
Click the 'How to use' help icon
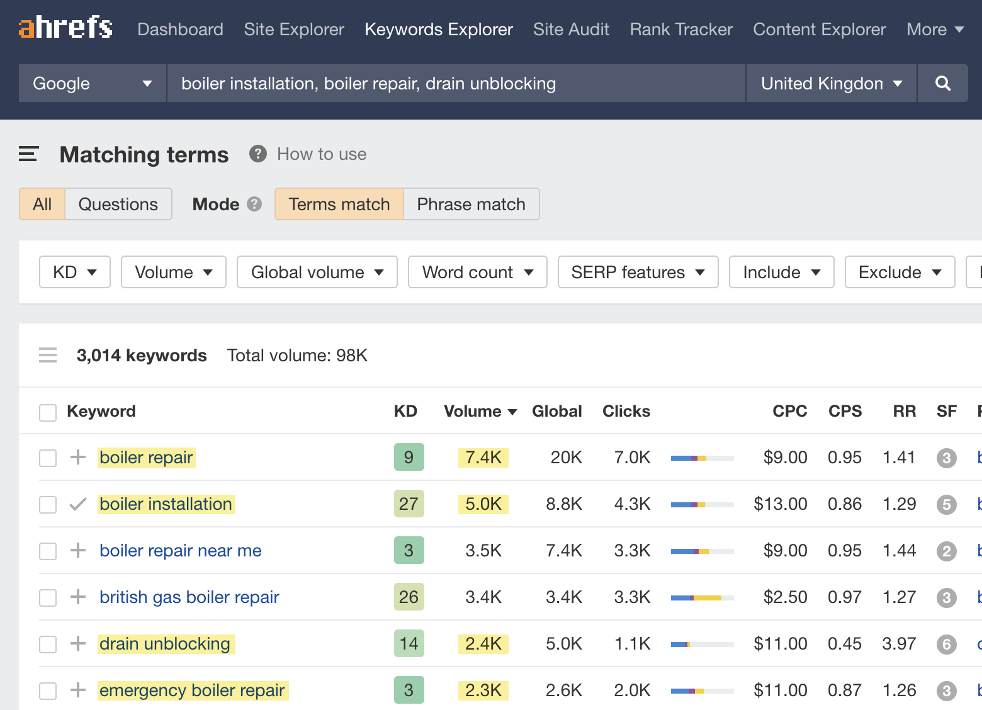click(257, 154)
